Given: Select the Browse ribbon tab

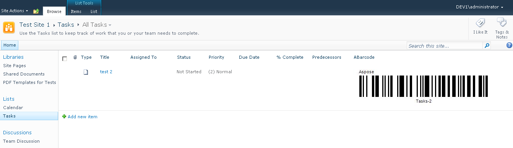Looking at the screenshot, I should (54, 11).
